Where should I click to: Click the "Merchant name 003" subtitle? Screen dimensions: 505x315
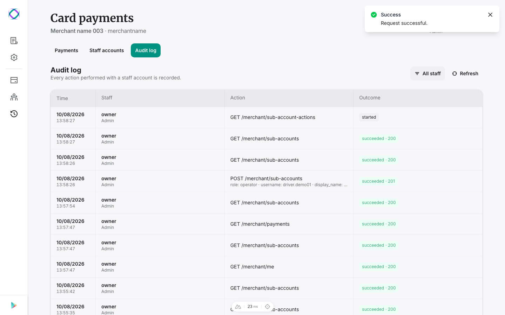(x=77, y=31)
